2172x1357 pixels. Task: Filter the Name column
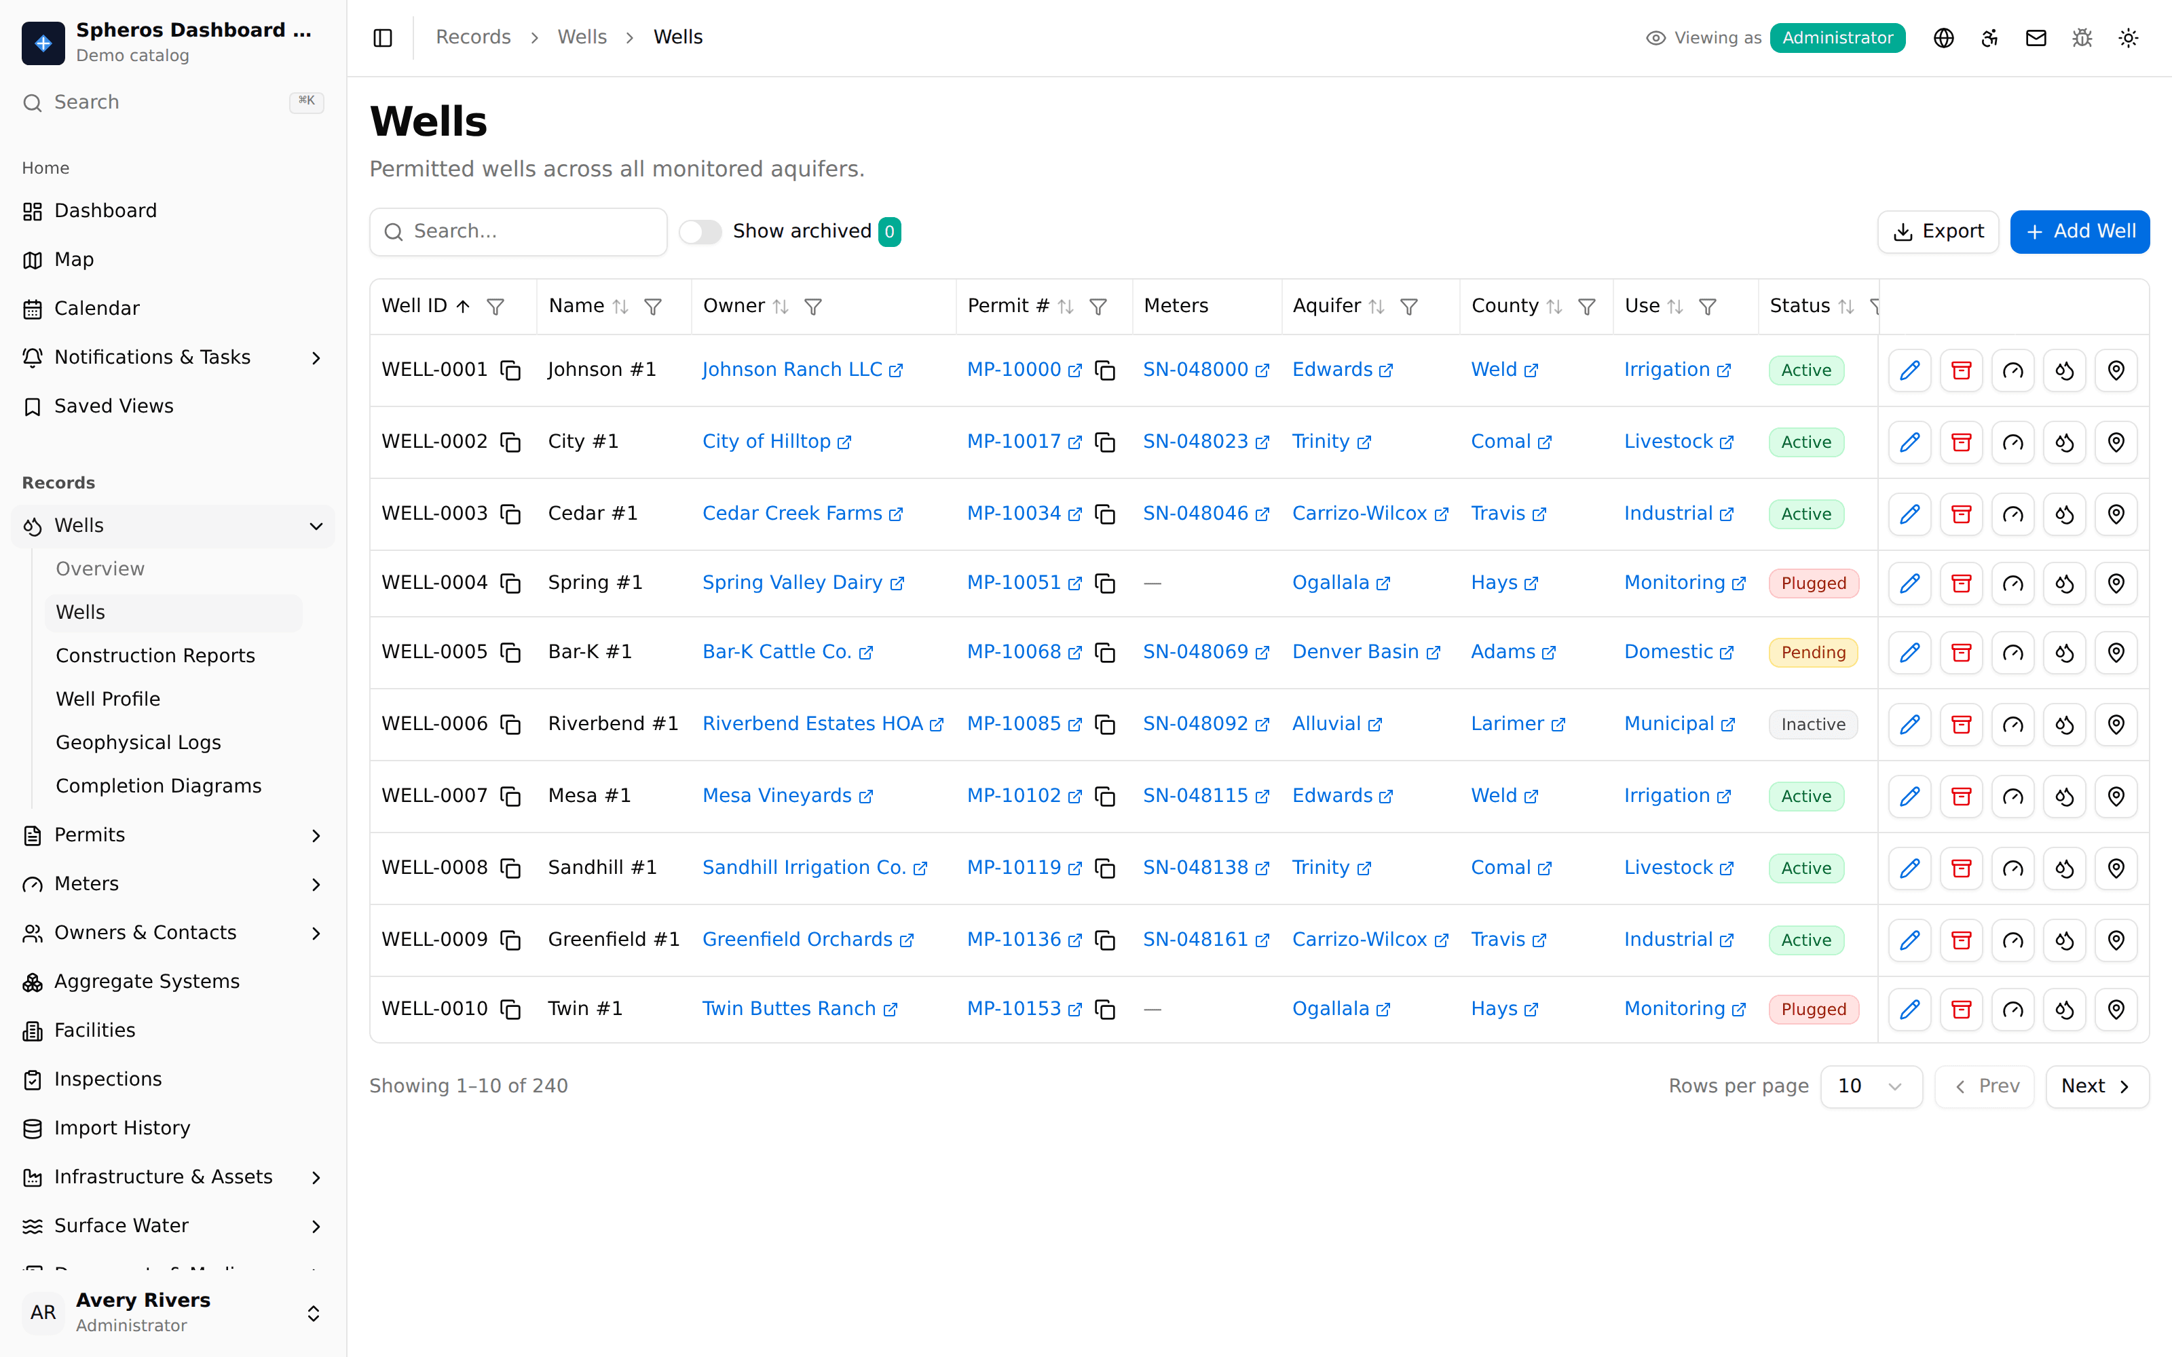point(654,307)
